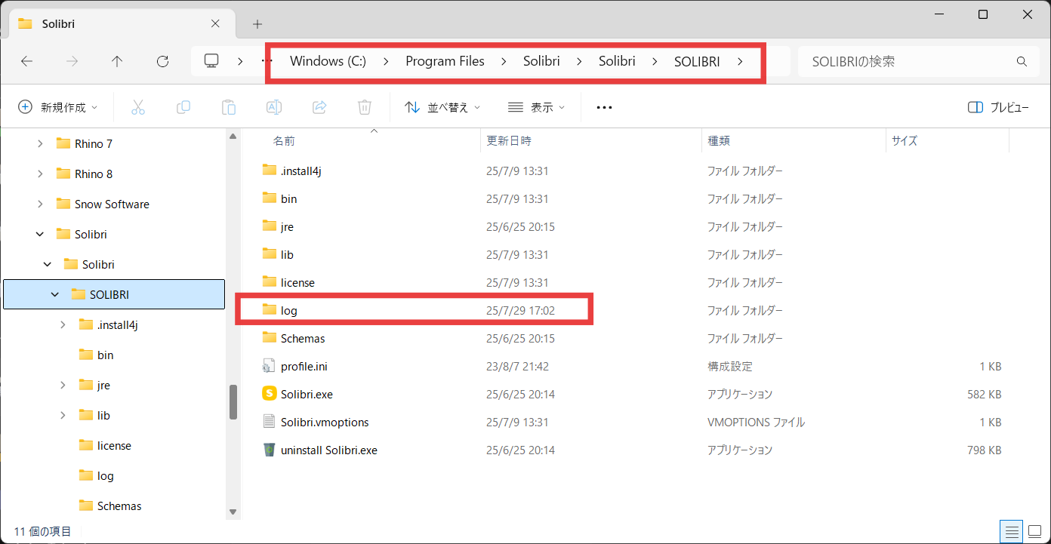1051x544 pixels.
Task: Go back with the left arrow
Action: (x=26, y=62)
